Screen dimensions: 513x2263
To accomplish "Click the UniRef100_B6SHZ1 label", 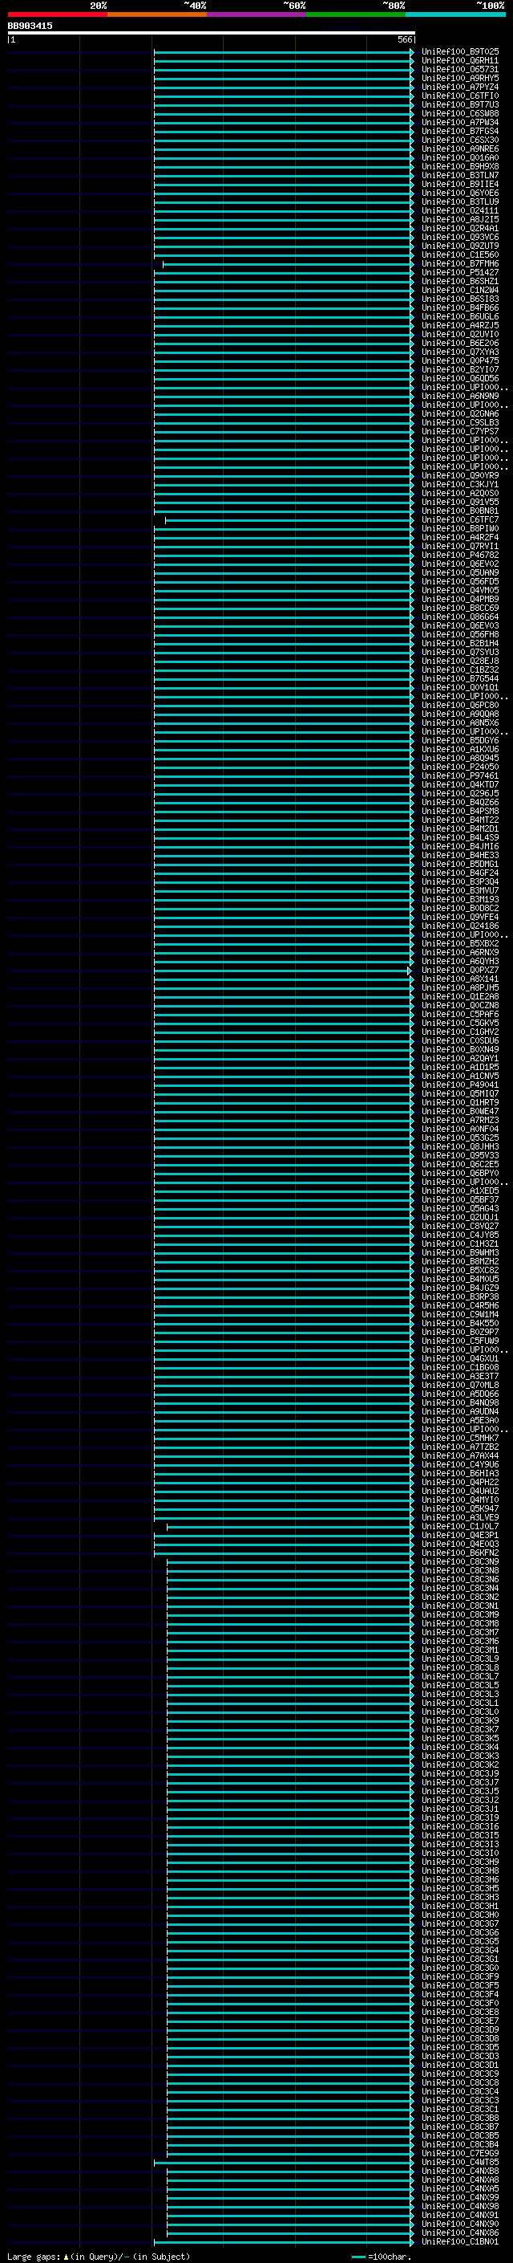I will pos(459,281).
